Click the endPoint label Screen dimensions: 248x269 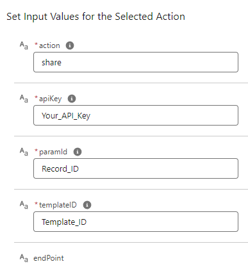pyautogui.click(x=49, y=258)
